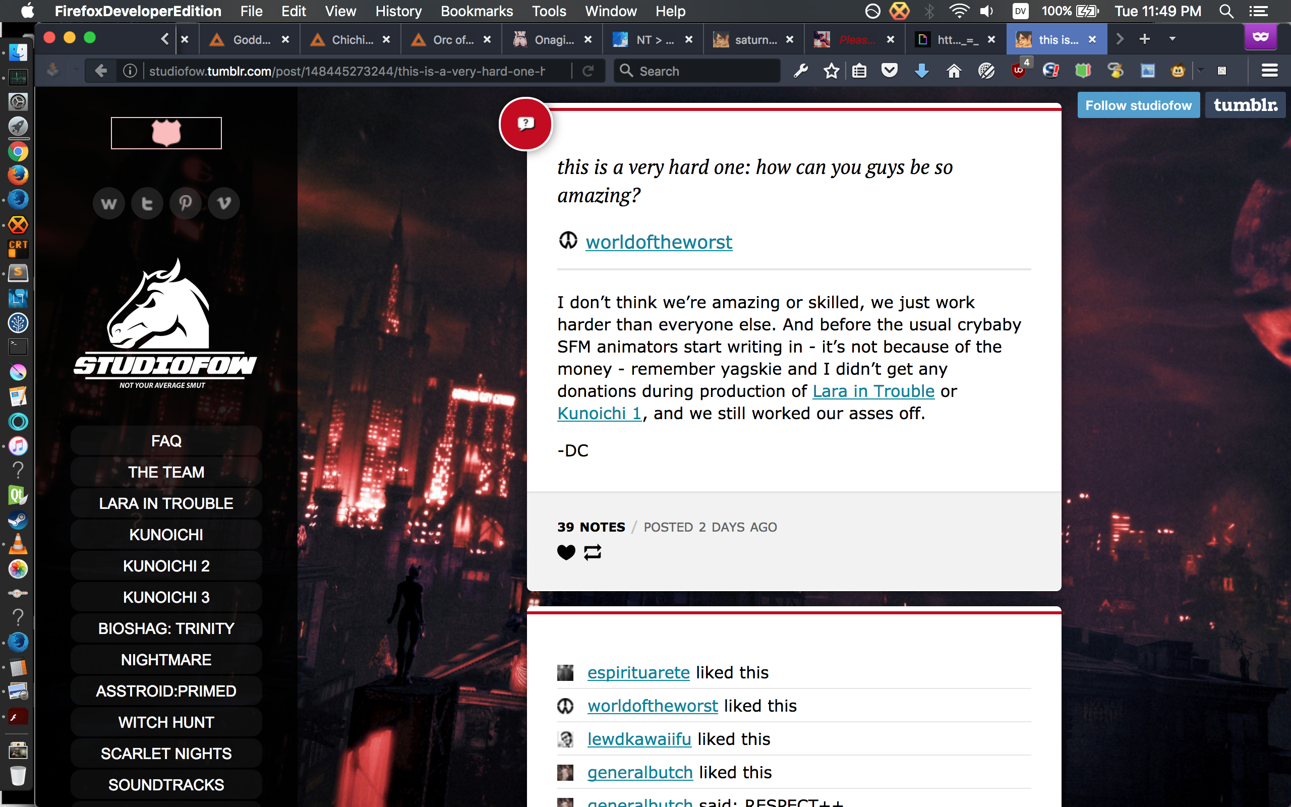Reblog the post with reblog icon
Viewport: 1291px width, 807px height.
point(593,552)
